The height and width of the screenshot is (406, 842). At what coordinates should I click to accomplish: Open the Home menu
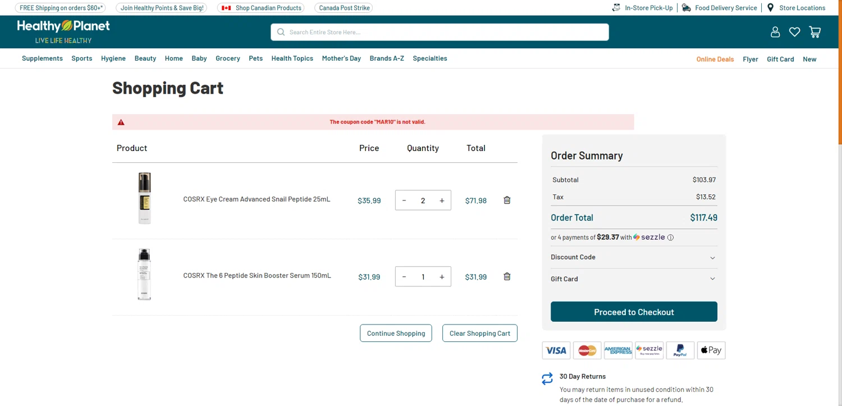coord(174,58)
